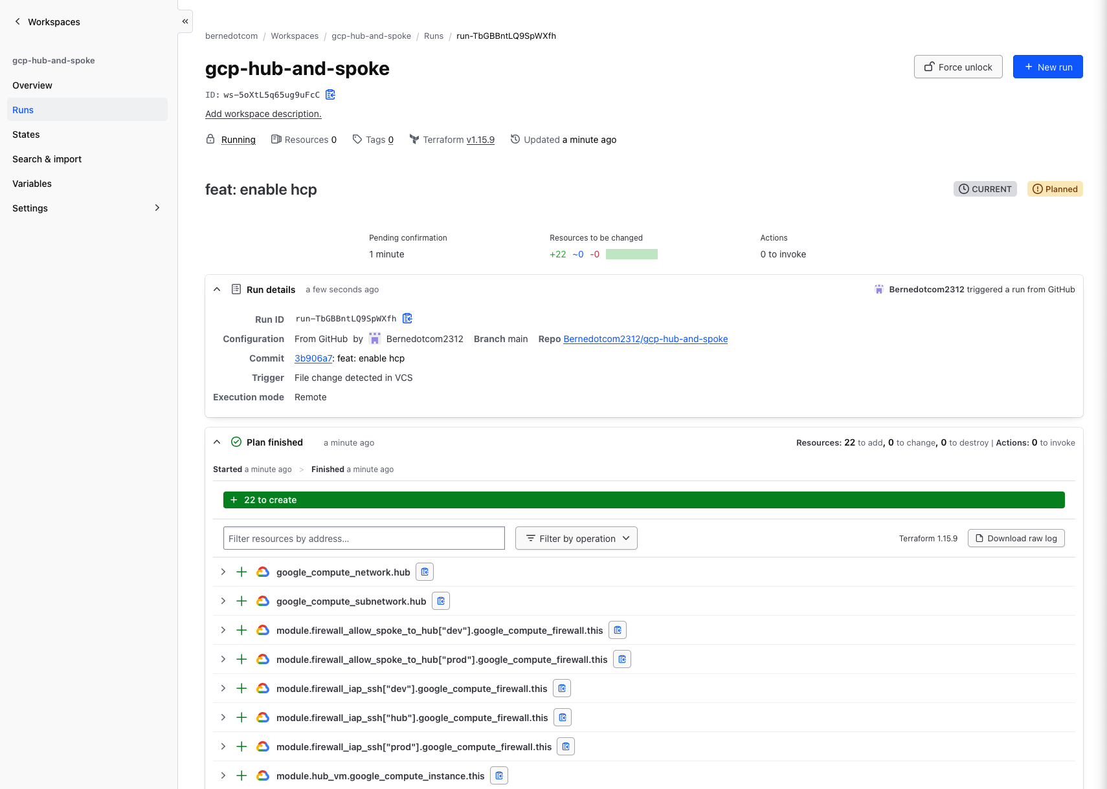This screenshot has width=1107, height=789.
Task: Click the Resources icon in workspace header
Action: [276, 139]
